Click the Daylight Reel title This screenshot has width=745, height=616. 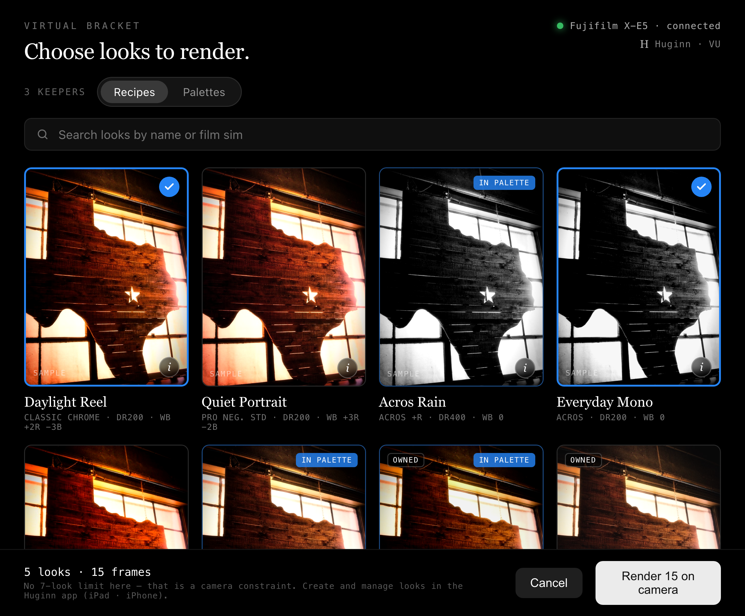(x=65, y=402)
